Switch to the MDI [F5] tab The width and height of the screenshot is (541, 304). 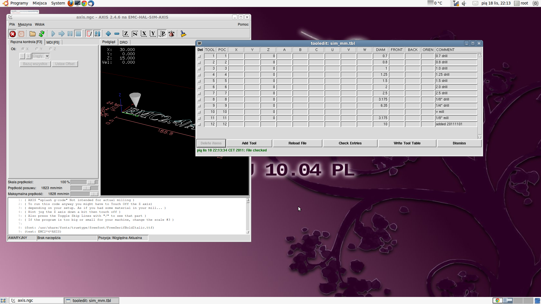pos(53,42)
